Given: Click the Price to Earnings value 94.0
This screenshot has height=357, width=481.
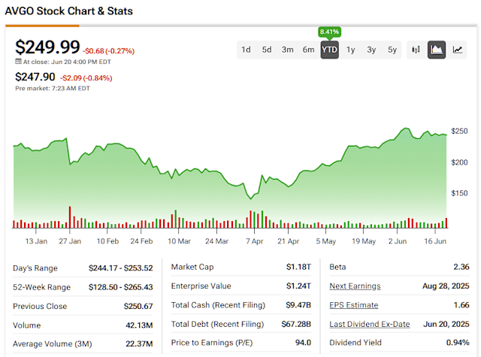Looking at the screenshot, I should (x=303, y=343).
